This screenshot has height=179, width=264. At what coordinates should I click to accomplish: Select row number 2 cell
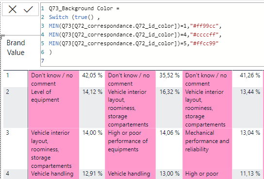16,107
